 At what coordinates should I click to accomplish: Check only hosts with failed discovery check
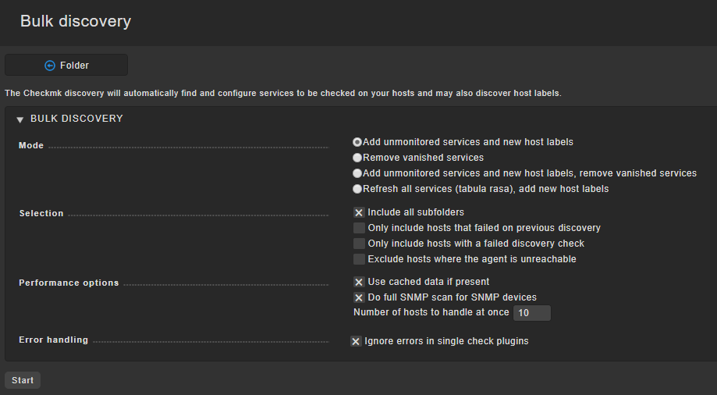tap(359, 244)
